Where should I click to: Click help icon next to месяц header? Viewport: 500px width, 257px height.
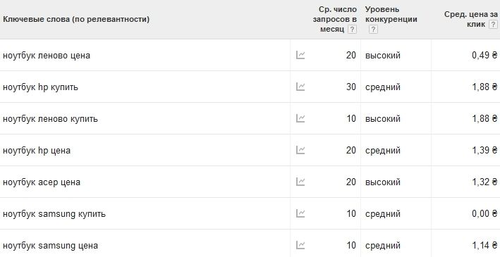point(352,30)
